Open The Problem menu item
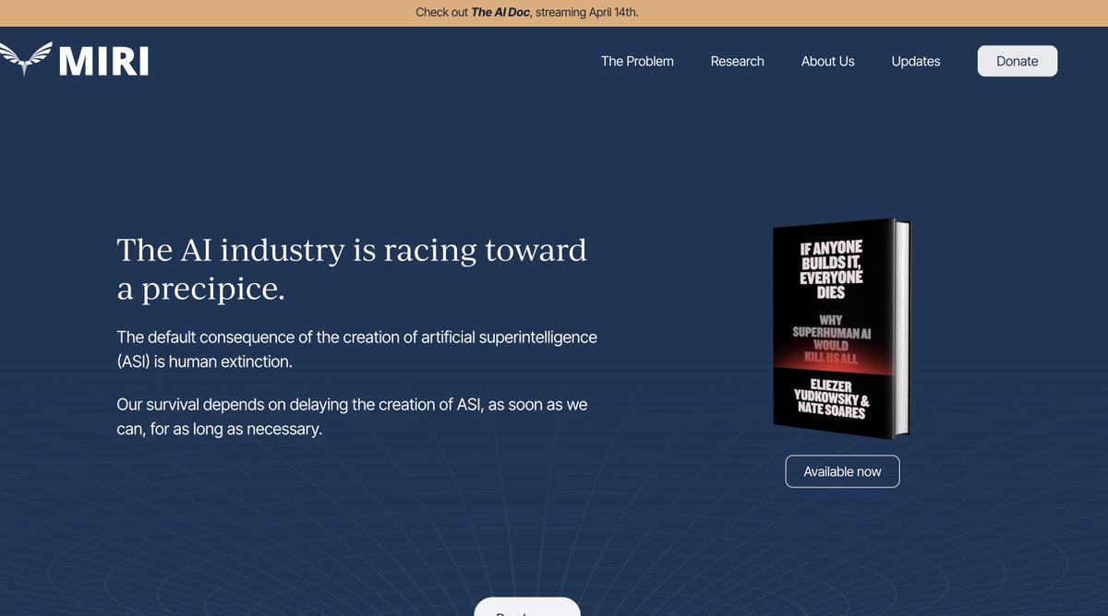This screenshot has height=616, width=1108. click(x=637, y=61)
